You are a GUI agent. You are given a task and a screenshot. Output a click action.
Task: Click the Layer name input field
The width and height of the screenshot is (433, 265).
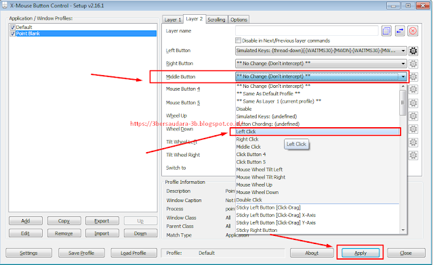click(x=306, y=31)
